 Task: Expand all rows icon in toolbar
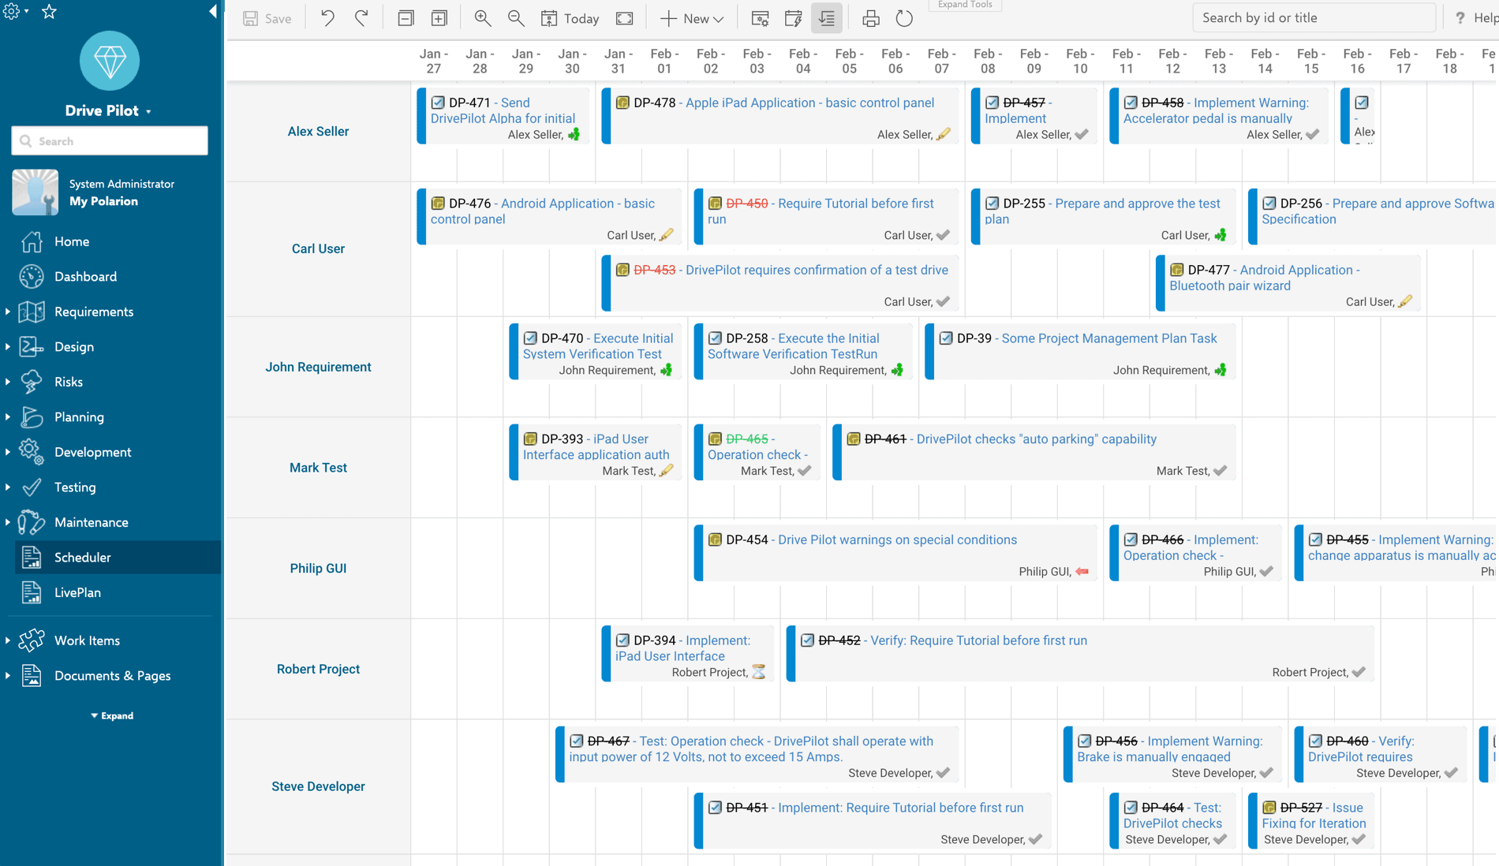pos(439,18)
